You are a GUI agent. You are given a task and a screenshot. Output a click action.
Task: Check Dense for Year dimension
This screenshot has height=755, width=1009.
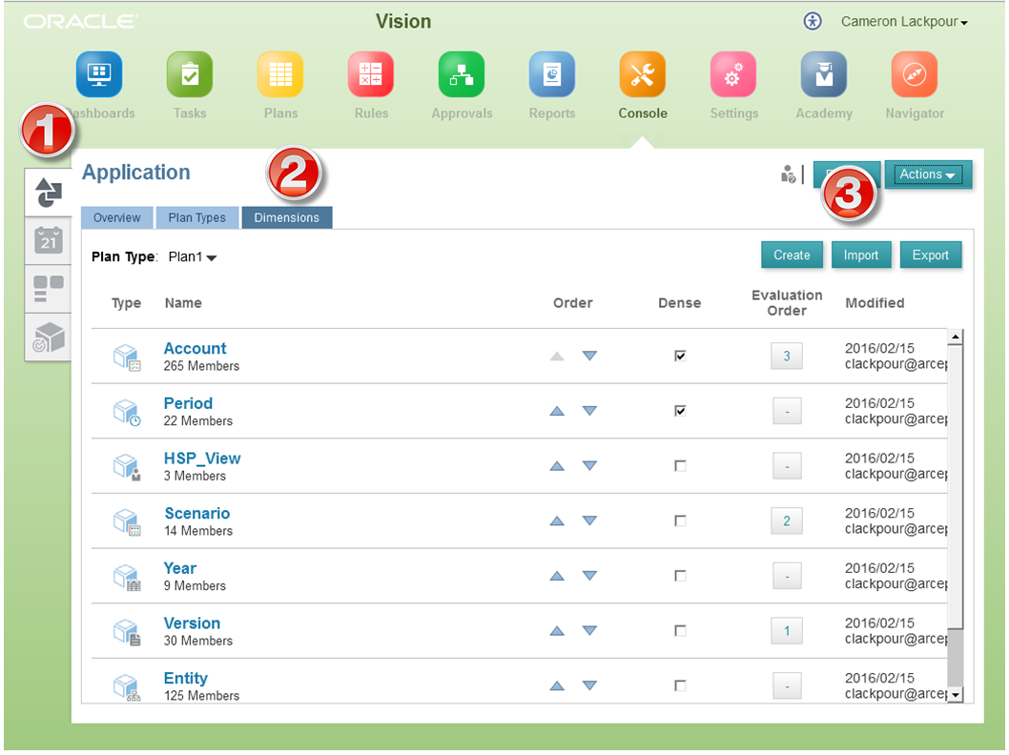(x=680, y=576)
